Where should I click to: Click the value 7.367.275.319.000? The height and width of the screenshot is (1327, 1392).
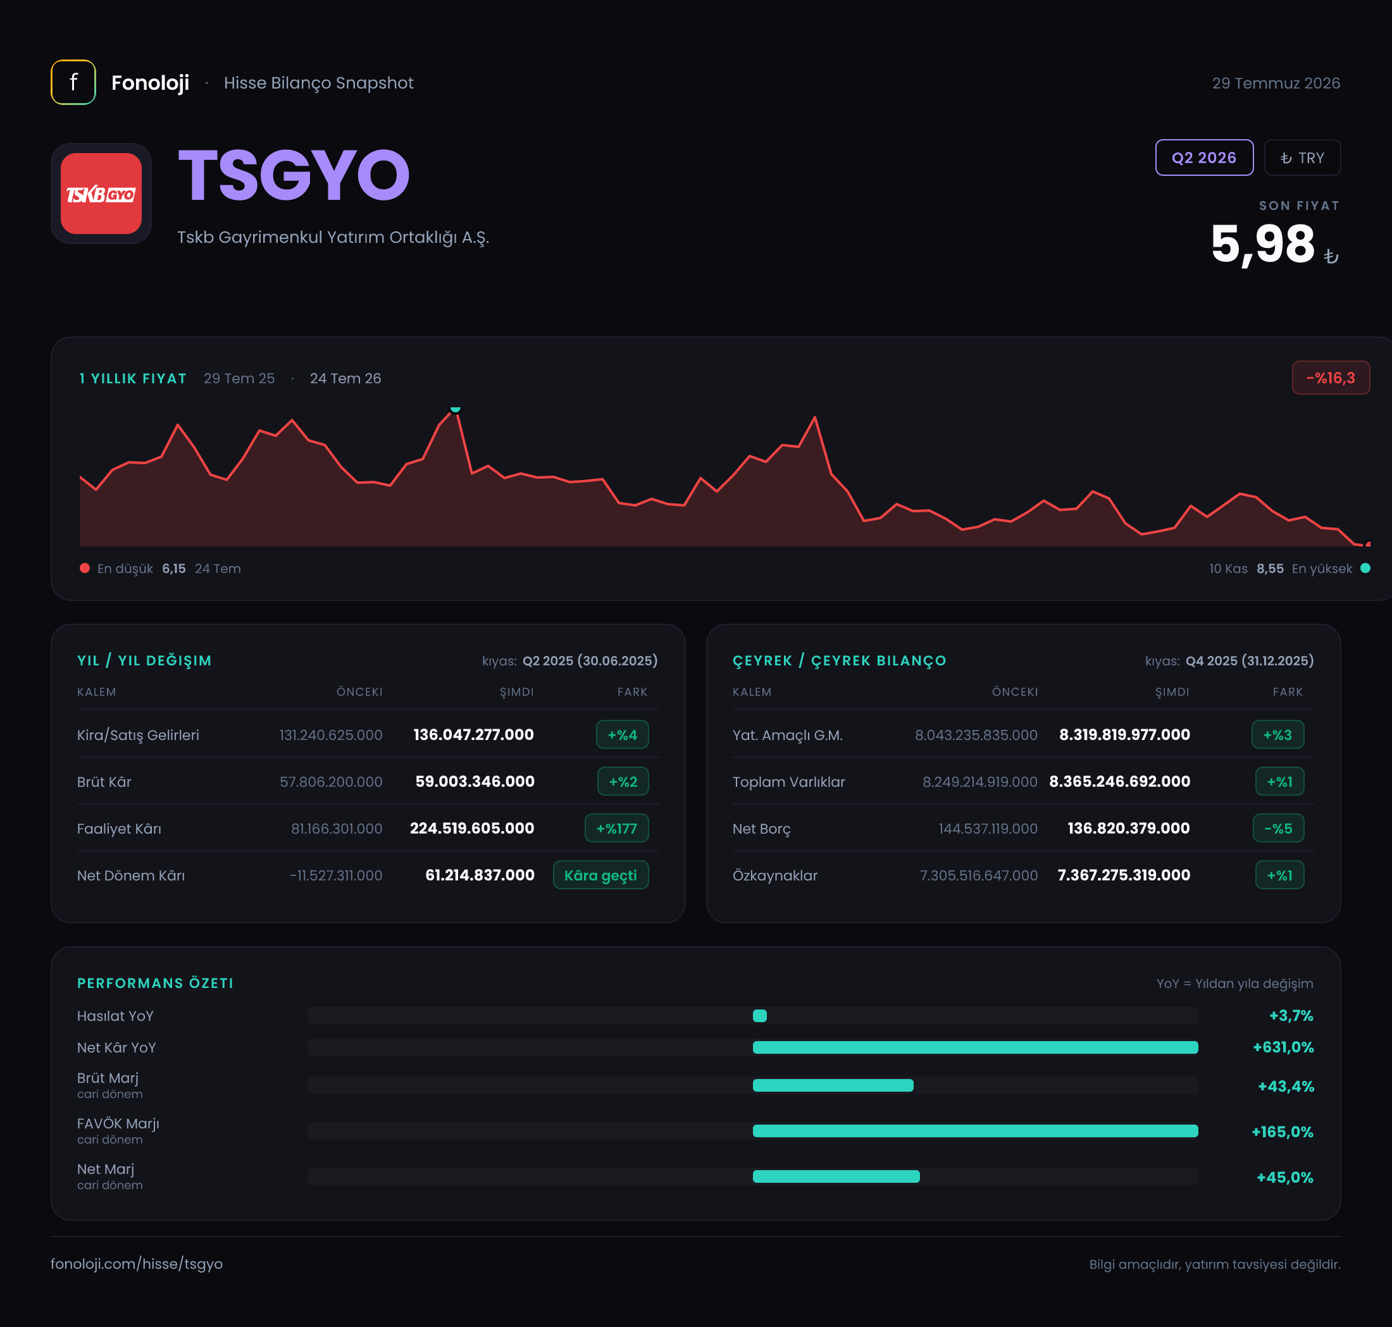1124,875
